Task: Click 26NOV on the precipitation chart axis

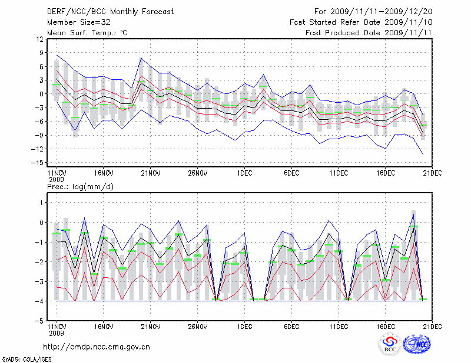Action: [x=197, y=326]
